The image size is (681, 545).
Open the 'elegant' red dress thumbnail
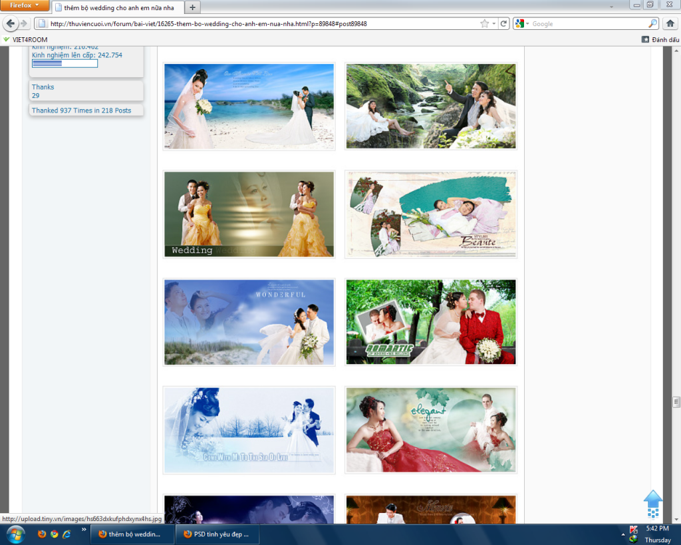431,430
